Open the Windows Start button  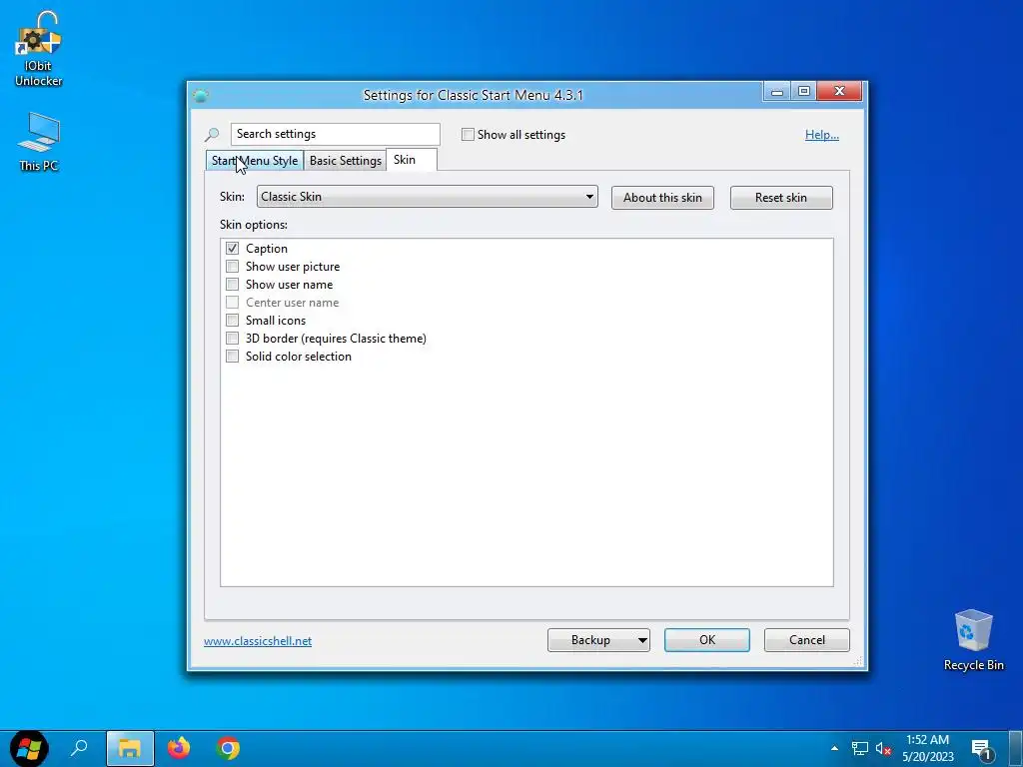click(29, 748)
